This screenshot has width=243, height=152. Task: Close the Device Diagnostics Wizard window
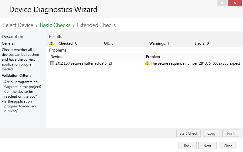(235, 3)
